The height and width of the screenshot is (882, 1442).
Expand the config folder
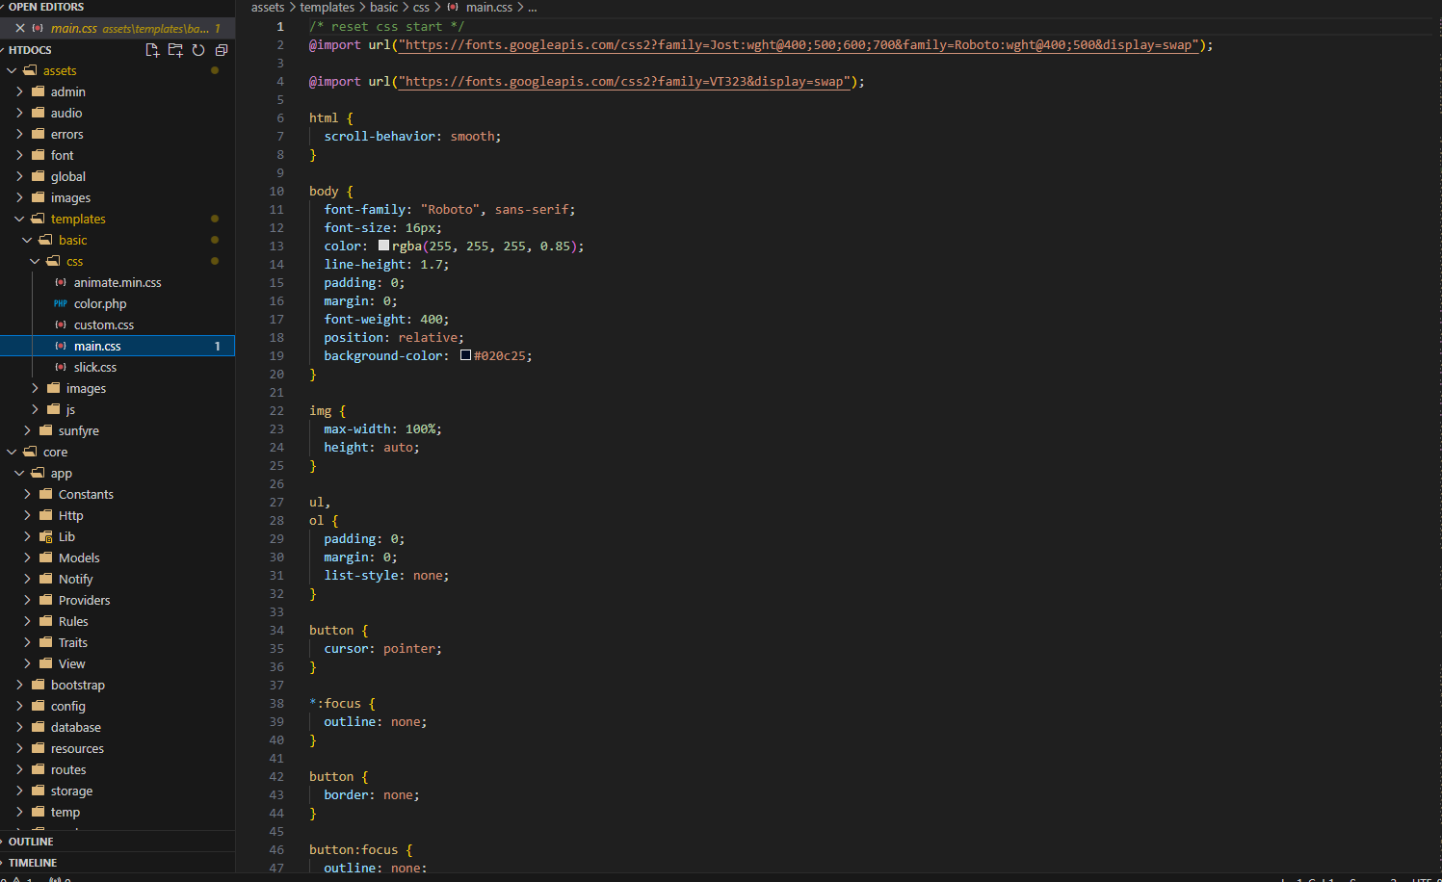(118, 706)
